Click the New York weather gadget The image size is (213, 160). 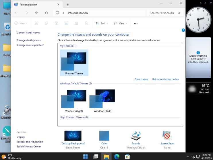click(x=198, y=89)
